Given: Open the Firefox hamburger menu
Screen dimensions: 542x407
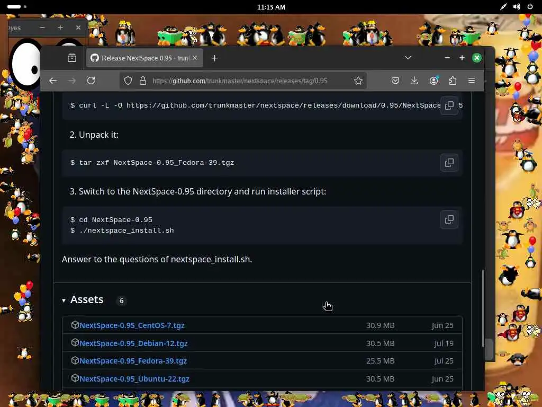Looking at the screenshot, I should (x=472, y=81).
